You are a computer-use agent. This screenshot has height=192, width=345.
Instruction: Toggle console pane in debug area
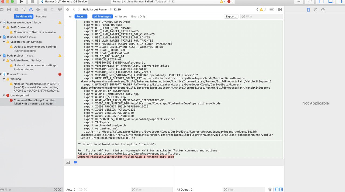click(x=281, y=190)
